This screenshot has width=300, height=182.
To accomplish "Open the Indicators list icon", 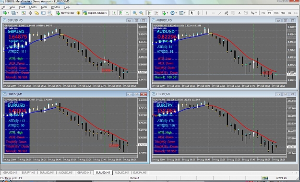I will (x=164, y=13).
